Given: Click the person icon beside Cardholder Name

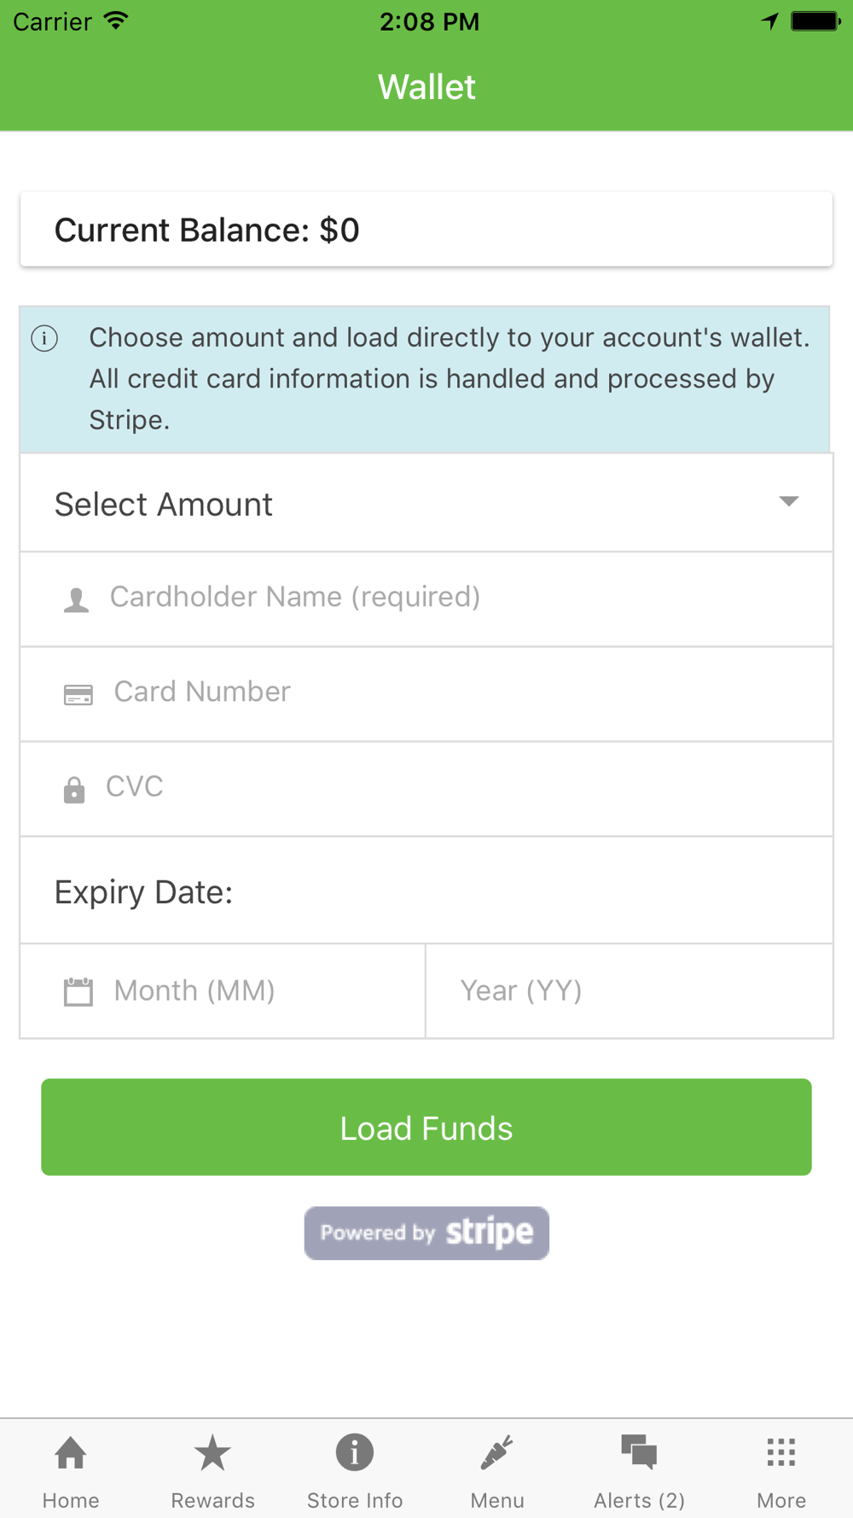Looking at the screenshot, I should [x=76, y=600].
